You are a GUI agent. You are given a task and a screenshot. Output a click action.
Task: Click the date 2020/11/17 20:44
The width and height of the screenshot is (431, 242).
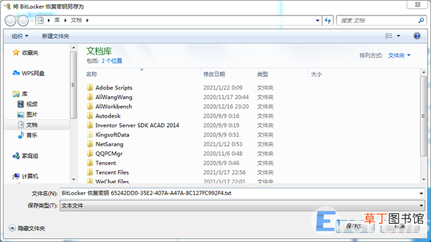coord(226,97)
